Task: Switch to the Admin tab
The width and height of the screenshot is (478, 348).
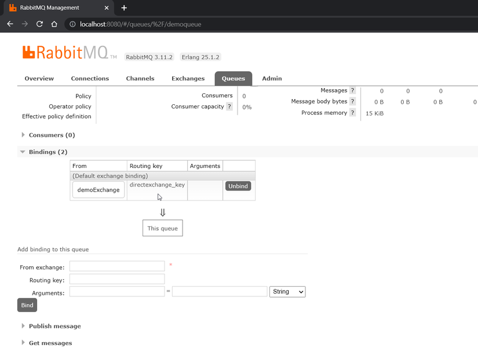Action: point(272,78)
